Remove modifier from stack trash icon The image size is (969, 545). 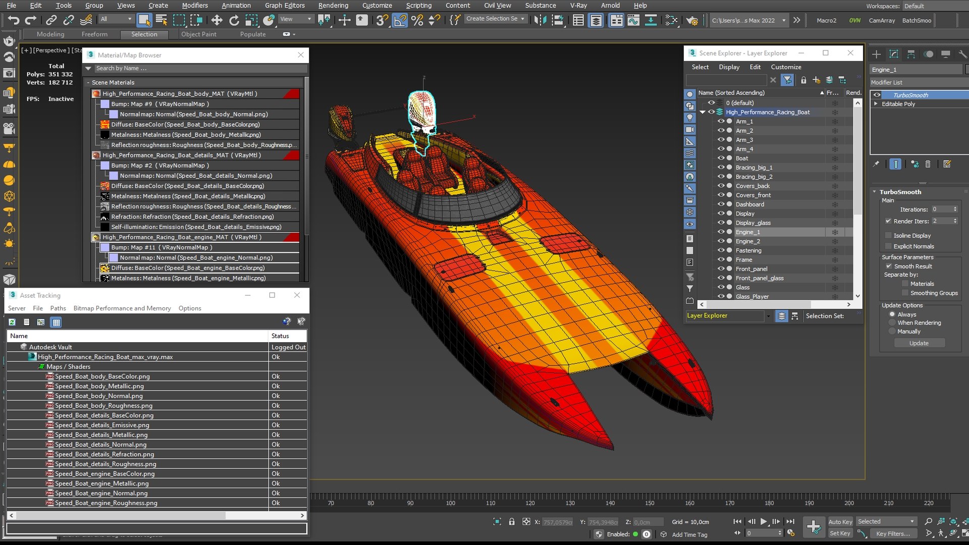pyautogui.click(x=928, y=164)
